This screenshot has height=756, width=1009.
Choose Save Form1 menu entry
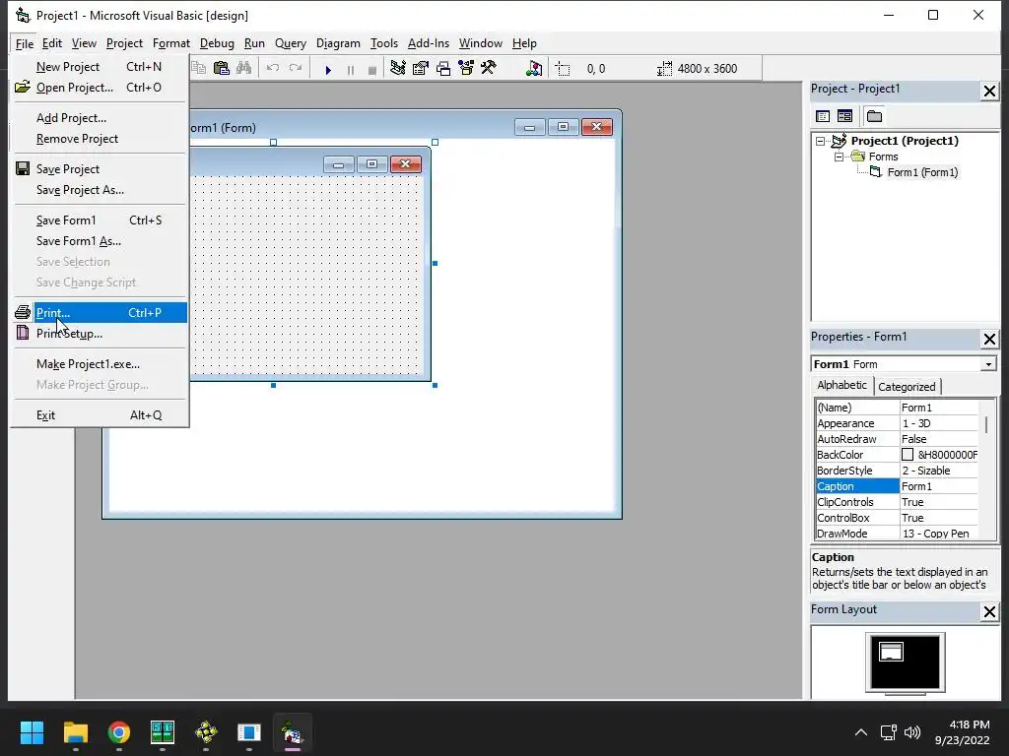tap(100, 220)
